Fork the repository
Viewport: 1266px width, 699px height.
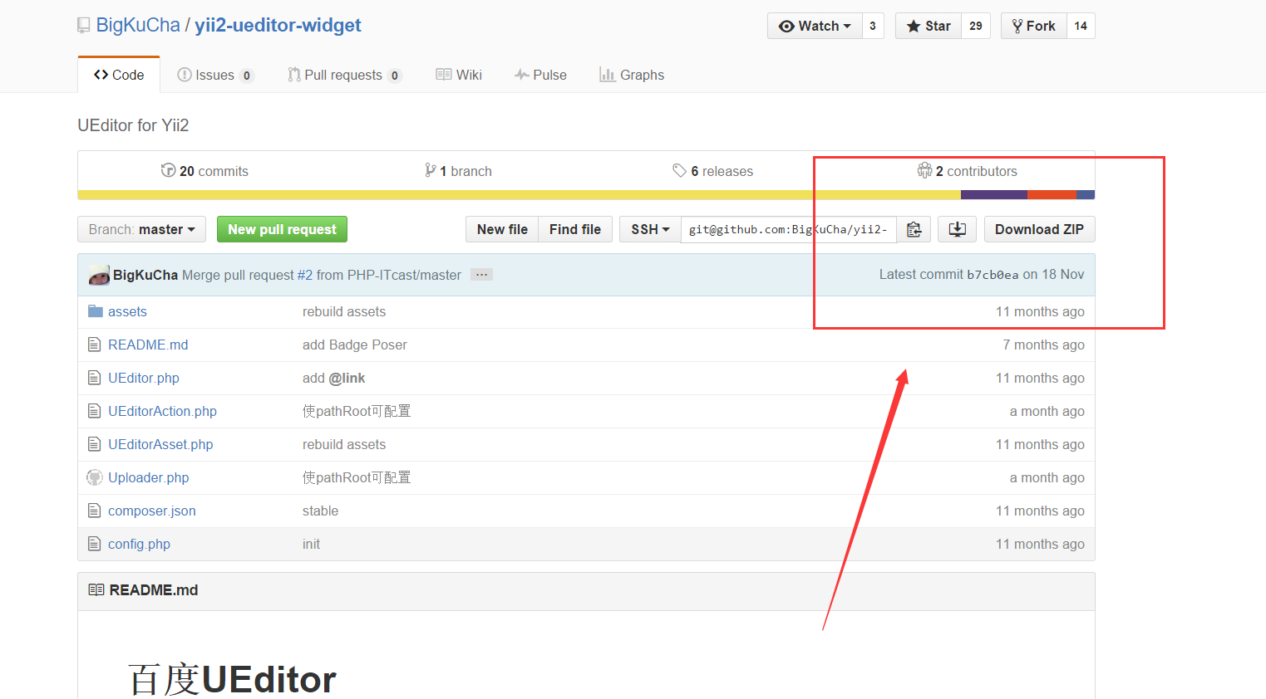[1034, 26]
